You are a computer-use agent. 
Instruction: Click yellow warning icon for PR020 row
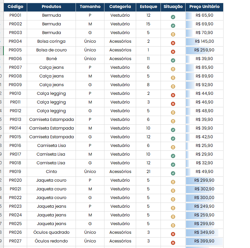(173, 182)
